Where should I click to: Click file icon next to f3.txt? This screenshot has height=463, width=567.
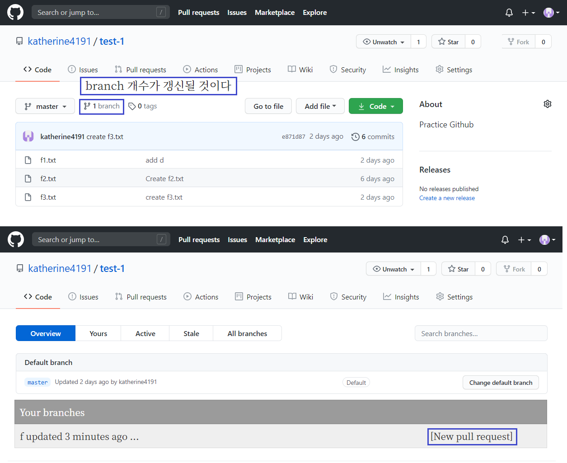pyautogui.click(x=28, y=197)
